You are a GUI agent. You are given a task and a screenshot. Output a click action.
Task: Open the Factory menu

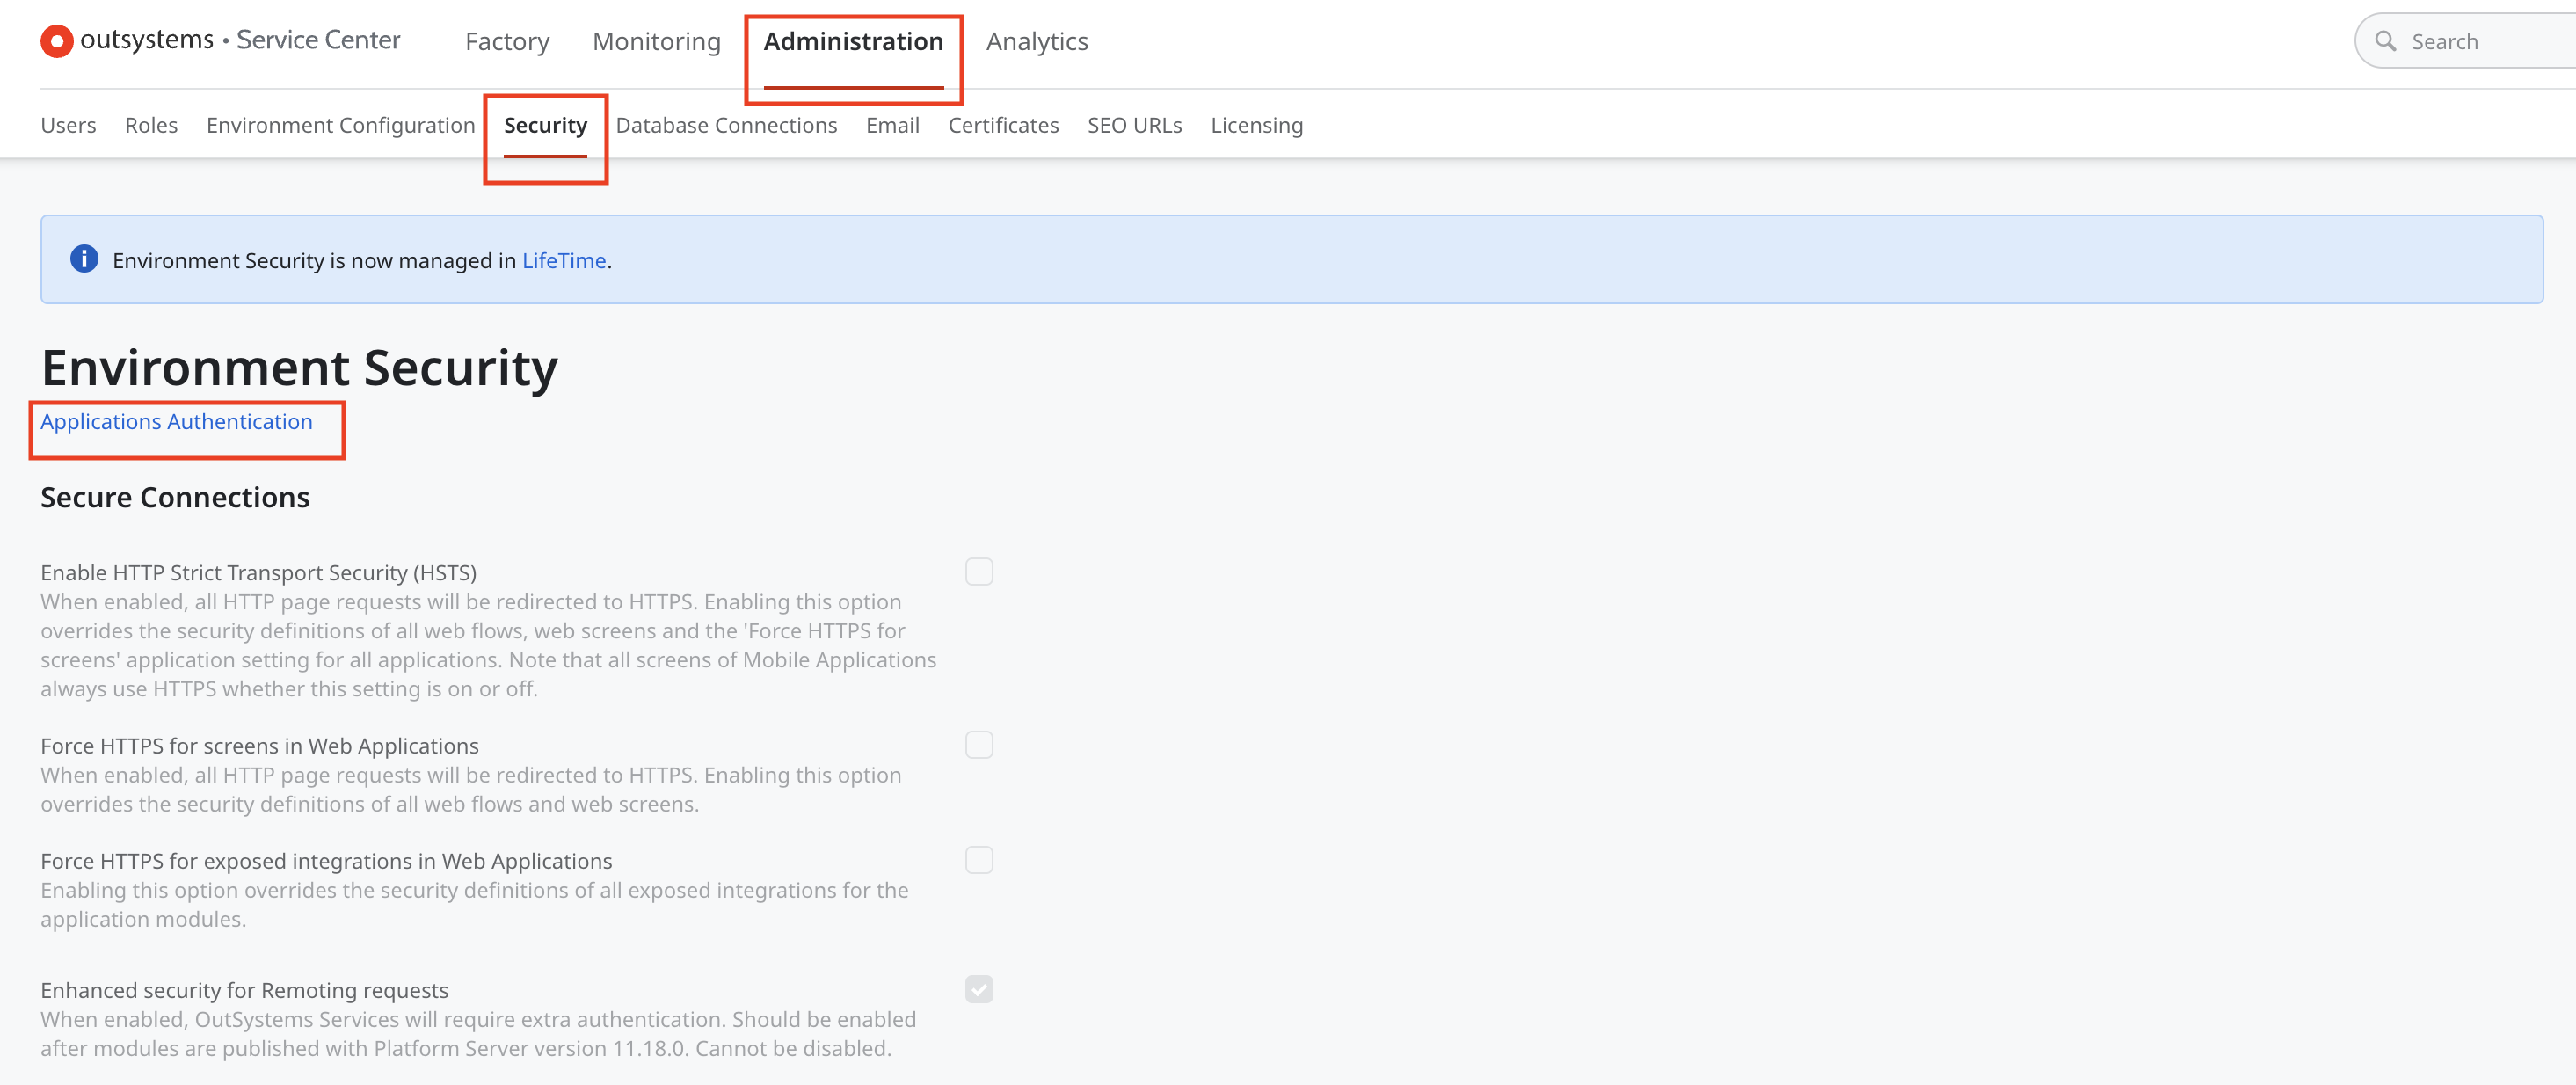[x=507, y=41]
